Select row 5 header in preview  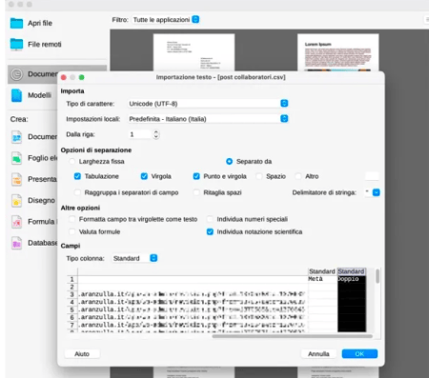coord(72,309)
